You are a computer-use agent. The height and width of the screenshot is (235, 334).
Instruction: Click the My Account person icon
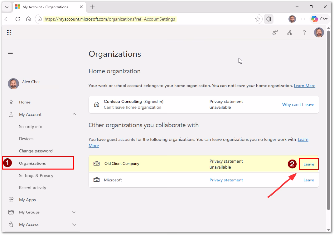coord(11,114)
